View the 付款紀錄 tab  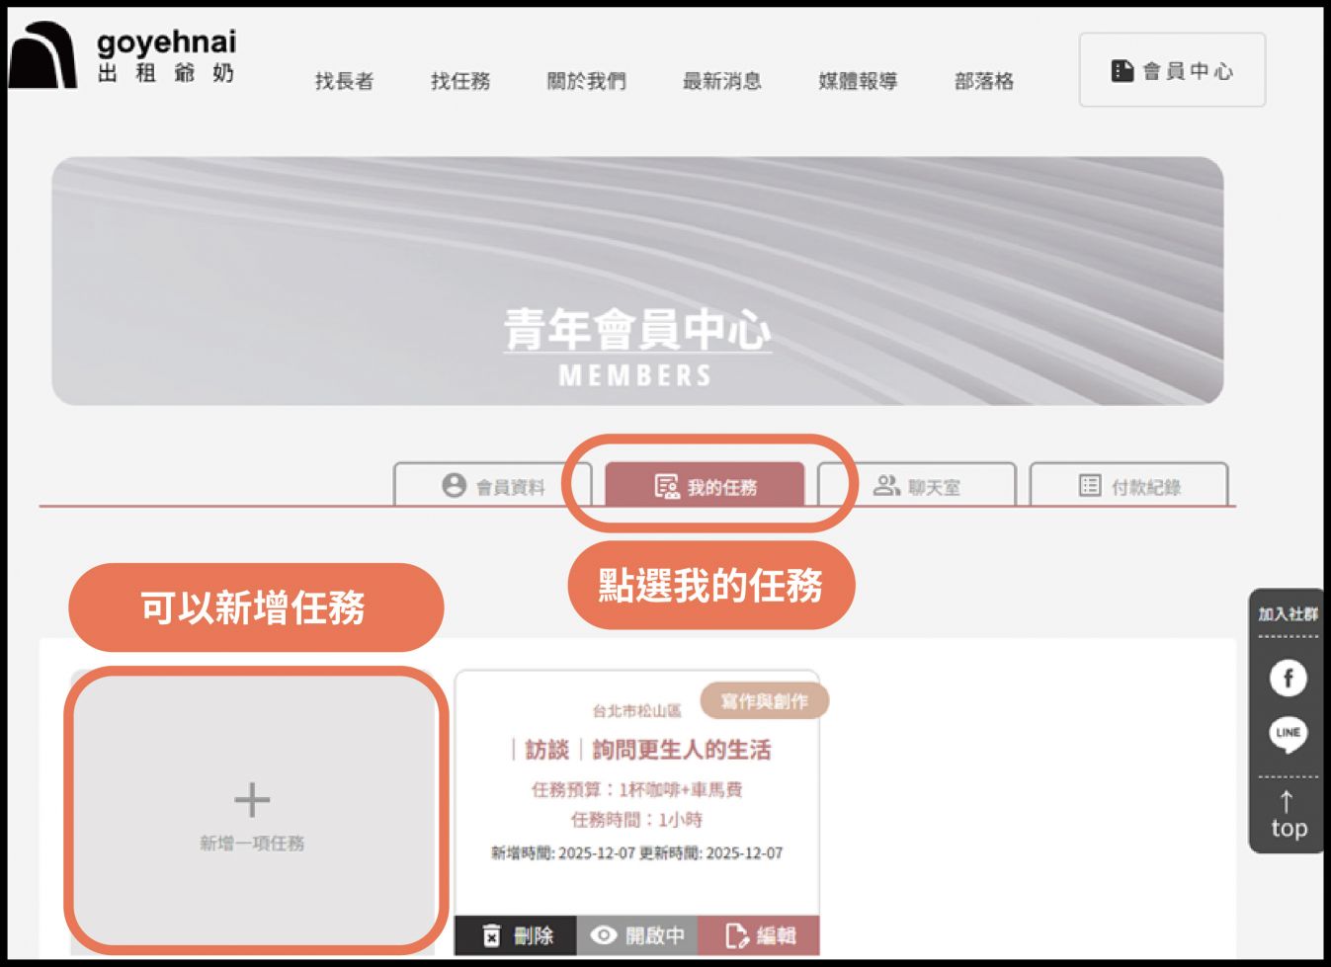point(1129,486)
